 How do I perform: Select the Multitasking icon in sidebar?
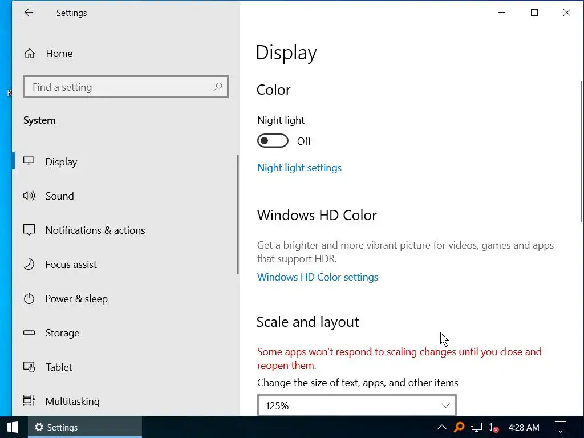[x=29, y=401]
